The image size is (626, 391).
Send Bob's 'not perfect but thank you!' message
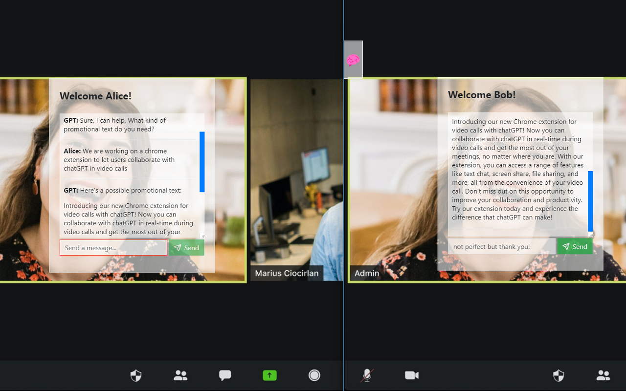pos(575,246)
